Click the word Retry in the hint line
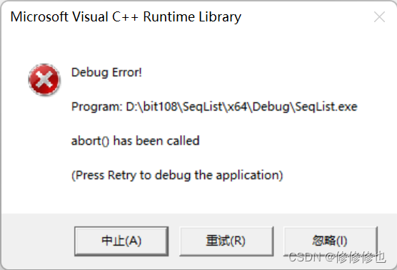The width and height of the screenshot is (397, 270). 122,175
